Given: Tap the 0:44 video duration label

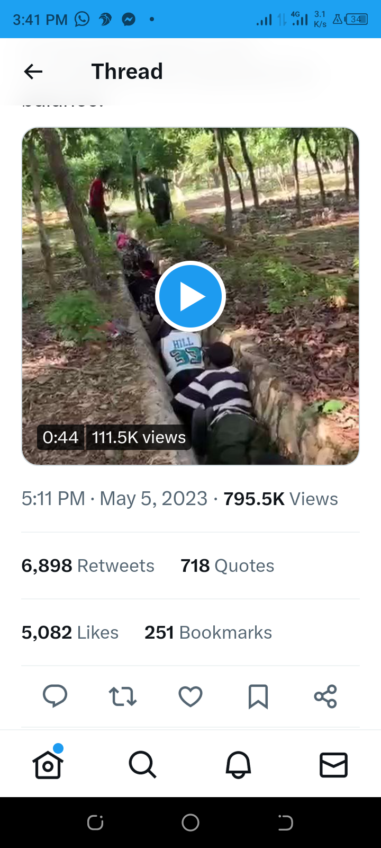Looking at the screenshot, I should (60, 437).
